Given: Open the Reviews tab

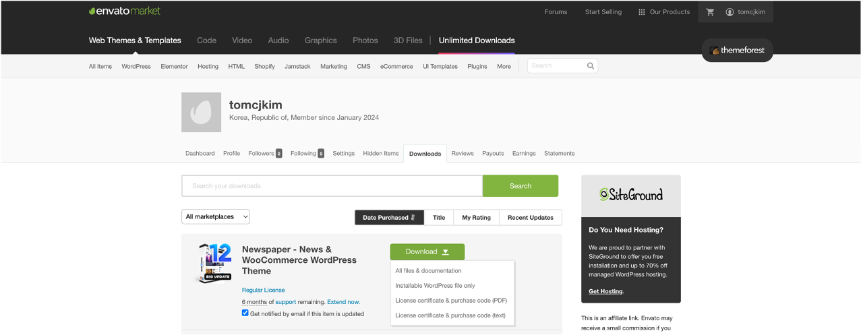Looking at the screenshot, I should [463, 154].
